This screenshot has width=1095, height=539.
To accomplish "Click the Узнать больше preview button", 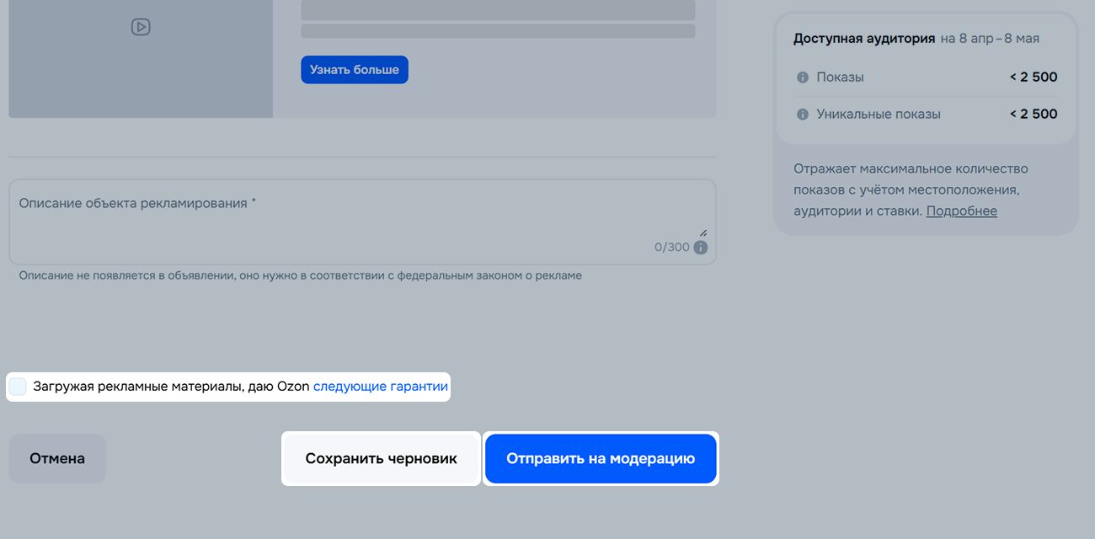I will (354, 70).
